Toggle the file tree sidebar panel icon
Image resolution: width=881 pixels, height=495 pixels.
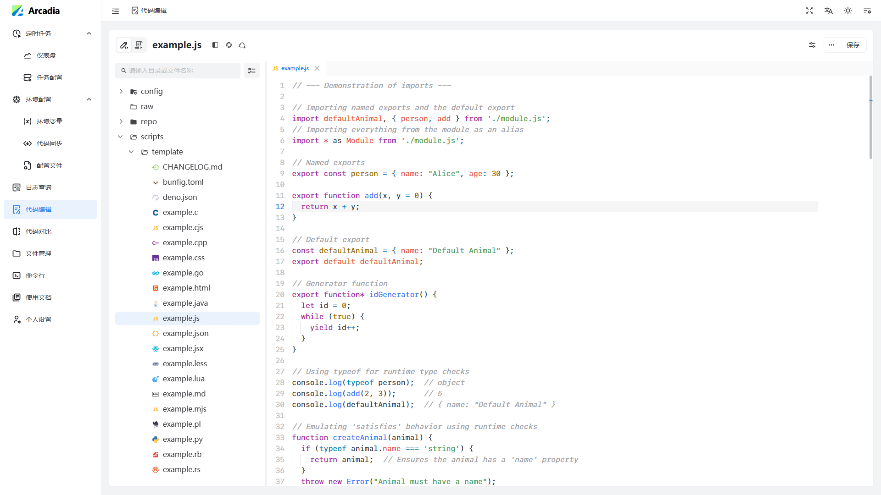pyautogui.click(x=215, y=45)
